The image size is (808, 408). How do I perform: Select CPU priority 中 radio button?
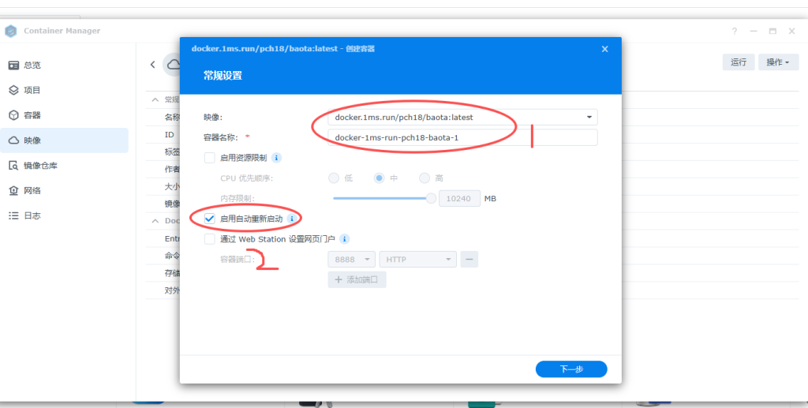(x=380, y=178)
